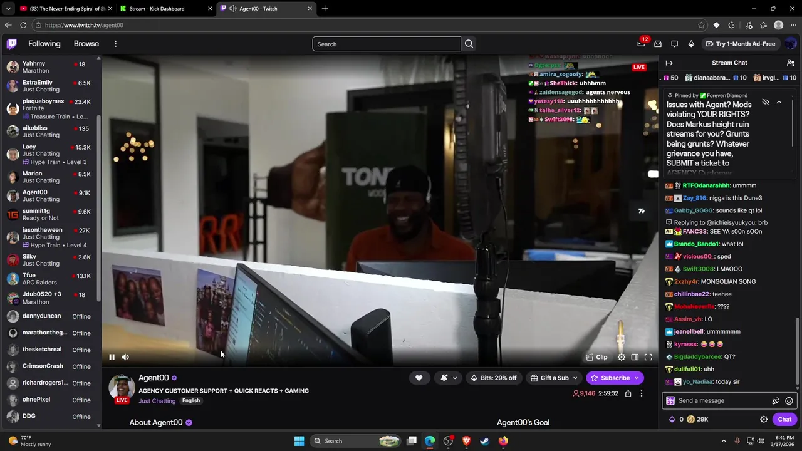The height and width of the screenshot is (451, 802).
Task: Mute the stream volume
Action: click(125, 357)
